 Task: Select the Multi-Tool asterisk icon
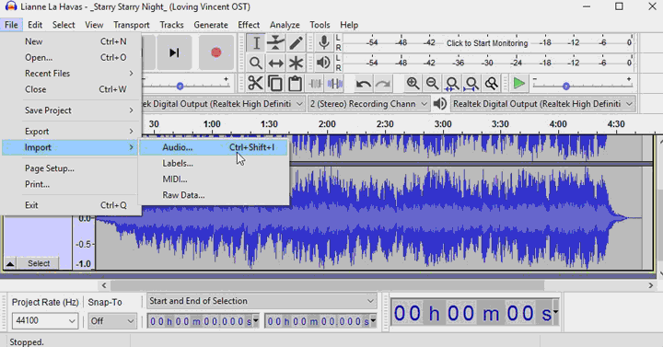click(x=296, y=63)
